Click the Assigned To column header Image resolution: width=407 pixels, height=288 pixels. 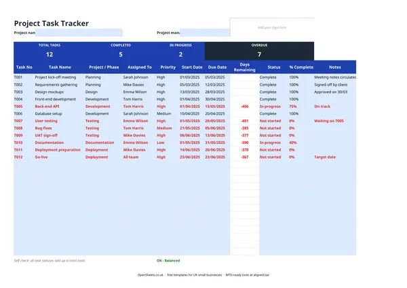(139, 67)
